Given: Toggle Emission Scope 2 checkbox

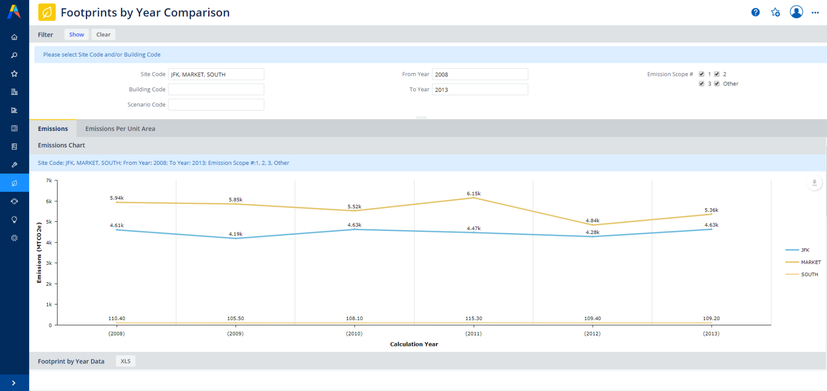Looking at the screenshot, I should coord(717,74).
